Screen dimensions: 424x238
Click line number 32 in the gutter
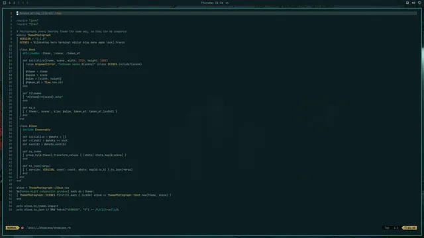11,126
